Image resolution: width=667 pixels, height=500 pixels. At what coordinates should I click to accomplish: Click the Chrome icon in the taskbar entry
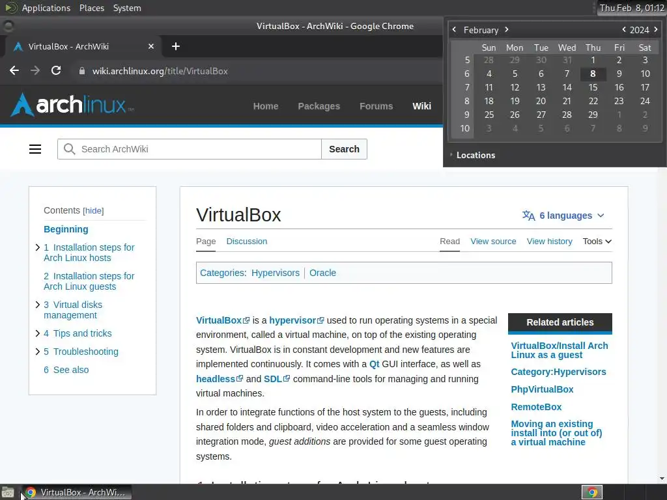[30, 493]
